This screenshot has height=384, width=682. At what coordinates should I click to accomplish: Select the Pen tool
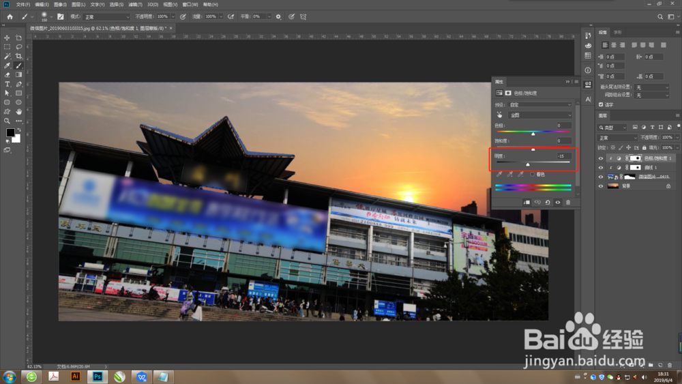(18, 84)
